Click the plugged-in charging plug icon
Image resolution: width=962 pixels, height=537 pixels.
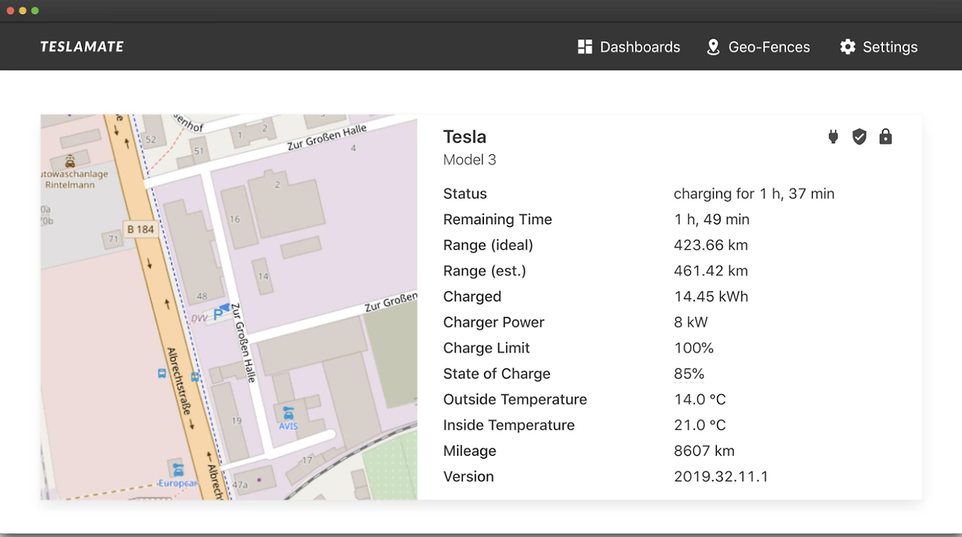[833, 136]
